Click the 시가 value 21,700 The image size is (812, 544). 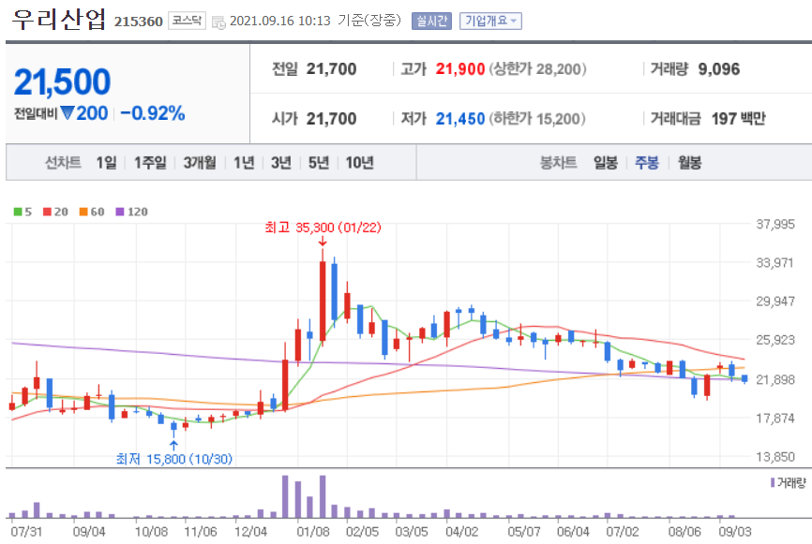pos(331,119)
